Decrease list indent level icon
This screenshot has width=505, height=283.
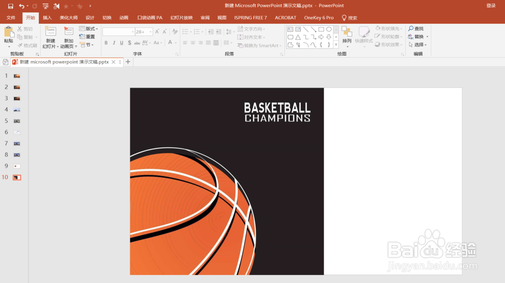tap(211, 32)
